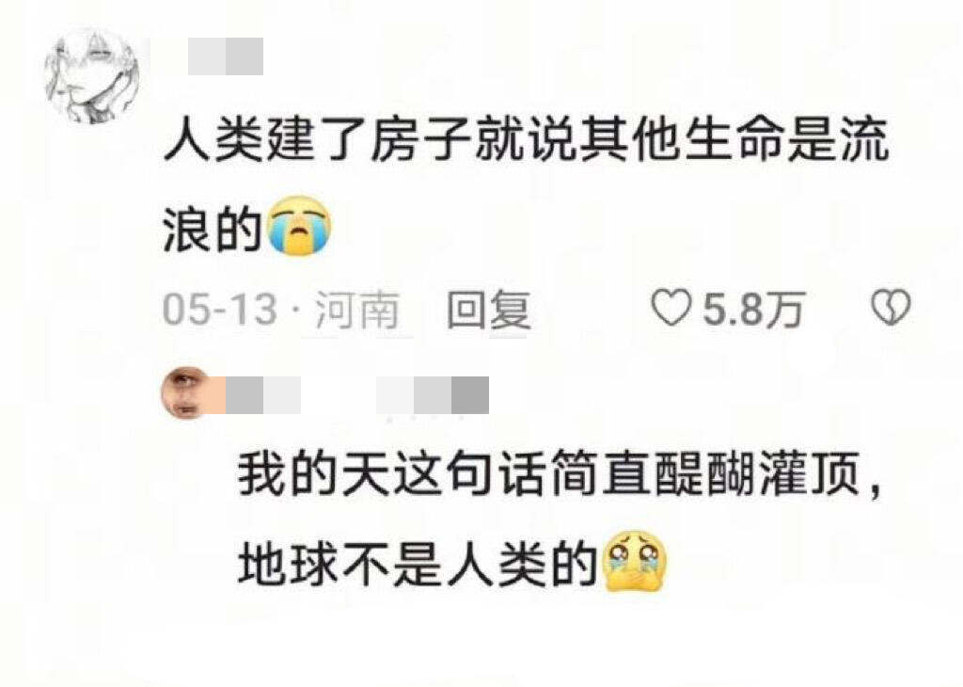Click 回复 to reply to the comment
963x687 pixels.
coord(488,309)
